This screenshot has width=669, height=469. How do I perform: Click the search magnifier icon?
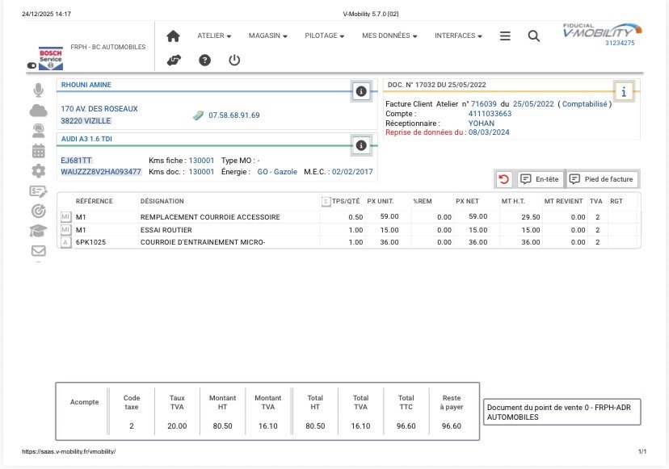533,36
